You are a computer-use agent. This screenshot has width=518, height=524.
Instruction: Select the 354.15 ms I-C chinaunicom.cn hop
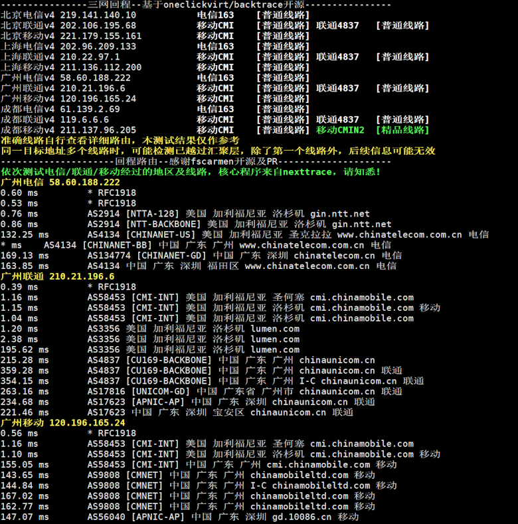tap(213, 381)
